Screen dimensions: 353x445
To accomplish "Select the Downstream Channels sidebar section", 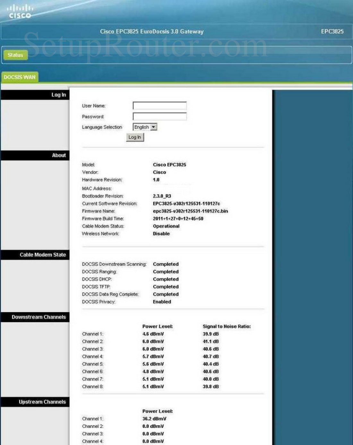I will point(39,317).
